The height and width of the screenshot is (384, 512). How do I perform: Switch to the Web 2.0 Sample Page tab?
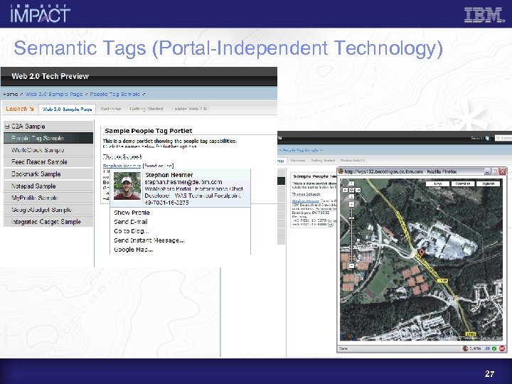(68, 109)
